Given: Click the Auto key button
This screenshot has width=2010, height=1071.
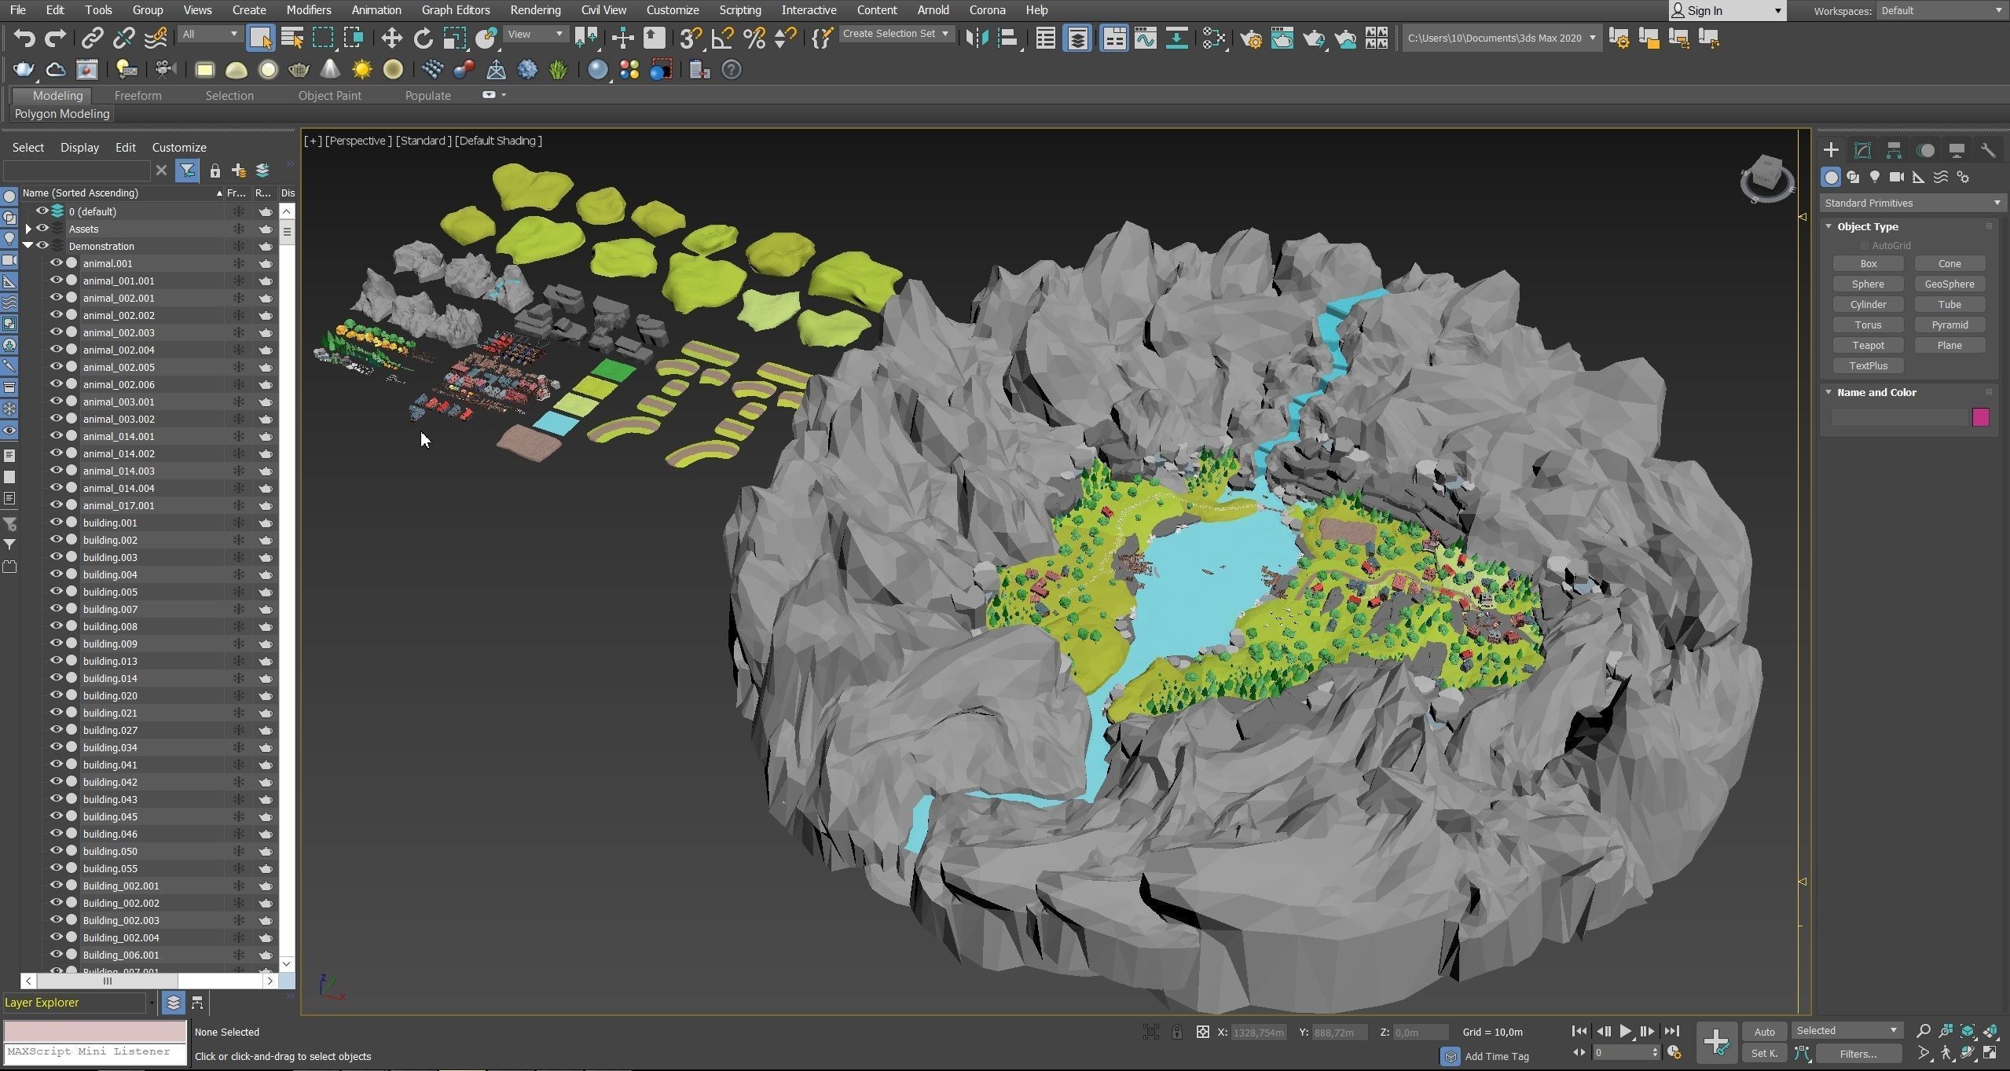Looking at the screenshot, I should click(1764, 1031).
